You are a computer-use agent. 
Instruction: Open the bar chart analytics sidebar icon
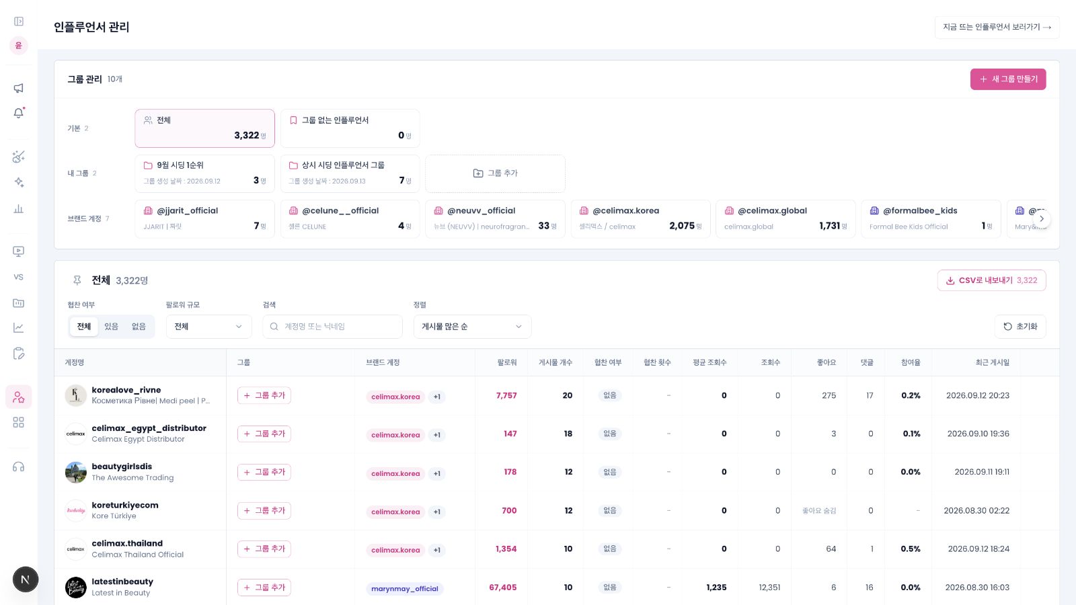(19, 208)
